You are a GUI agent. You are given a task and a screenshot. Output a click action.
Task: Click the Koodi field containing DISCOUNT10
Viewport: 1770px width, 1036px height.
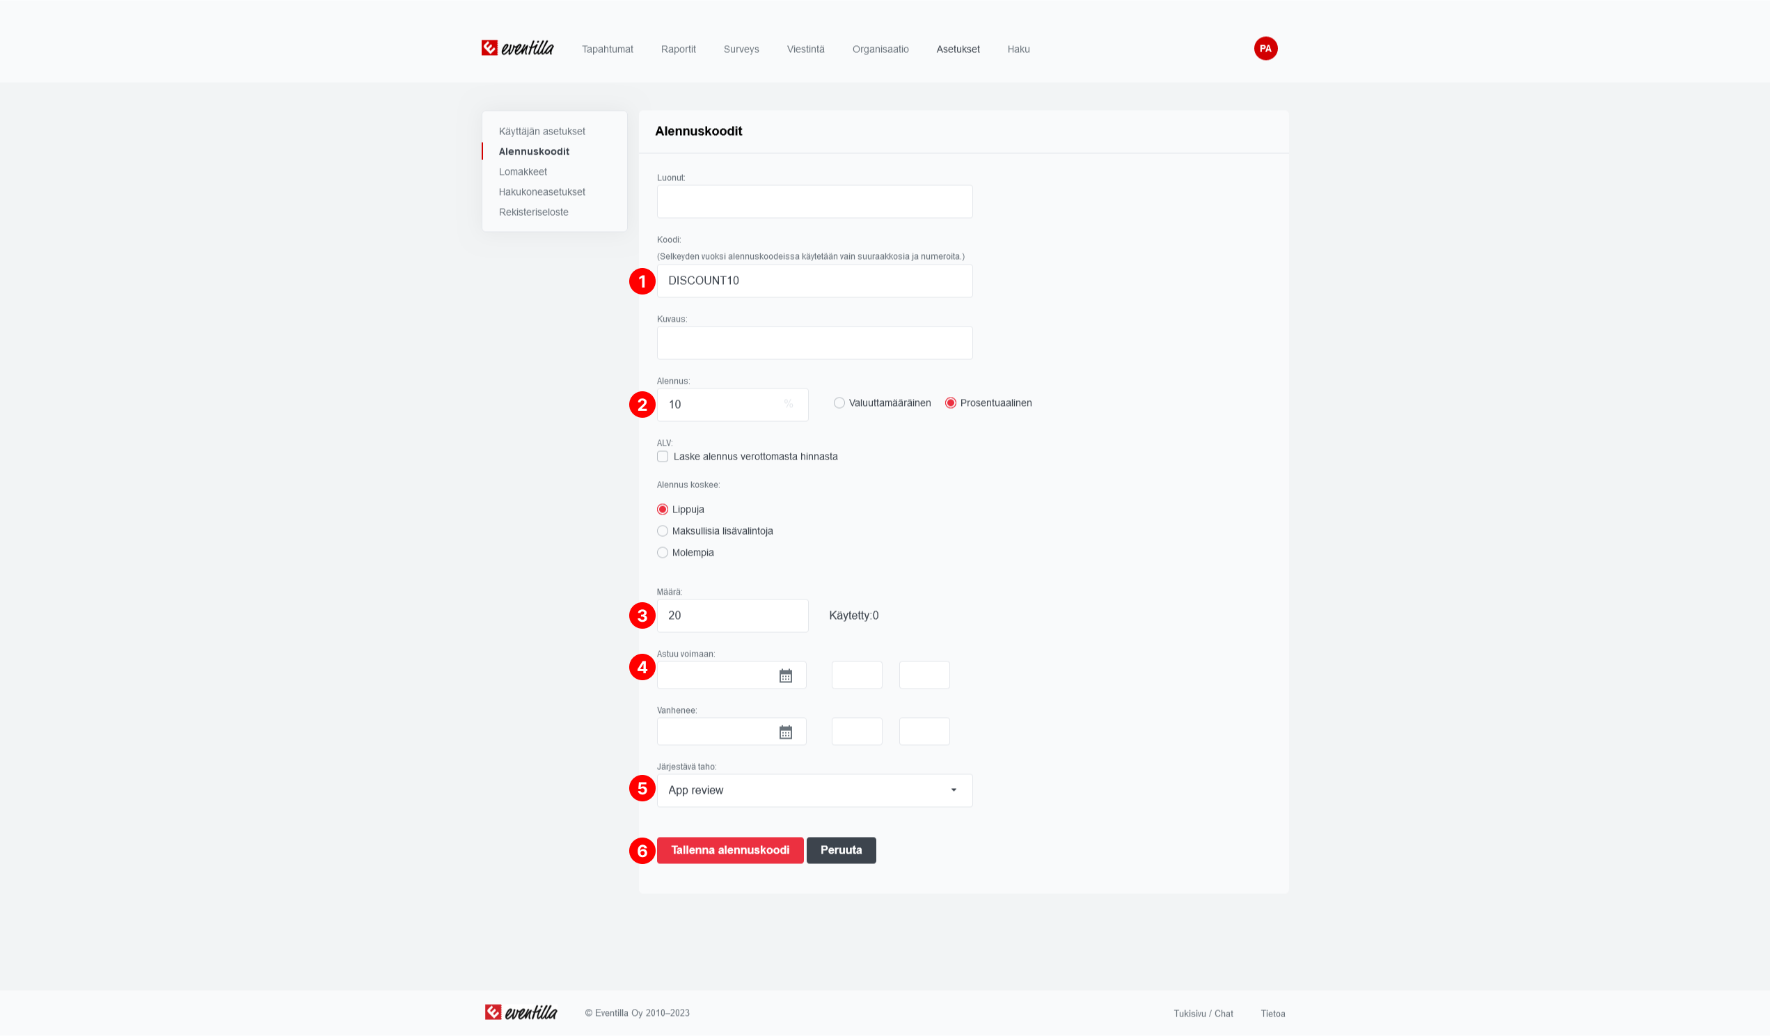pos(814,281)
